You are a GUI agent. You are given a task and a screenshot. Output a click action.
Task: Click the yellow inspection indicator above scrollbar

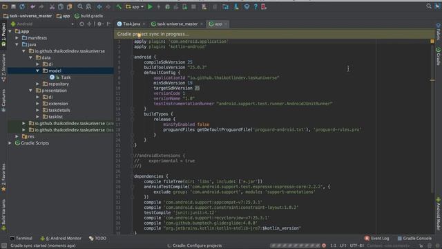[x=432, y=41]
